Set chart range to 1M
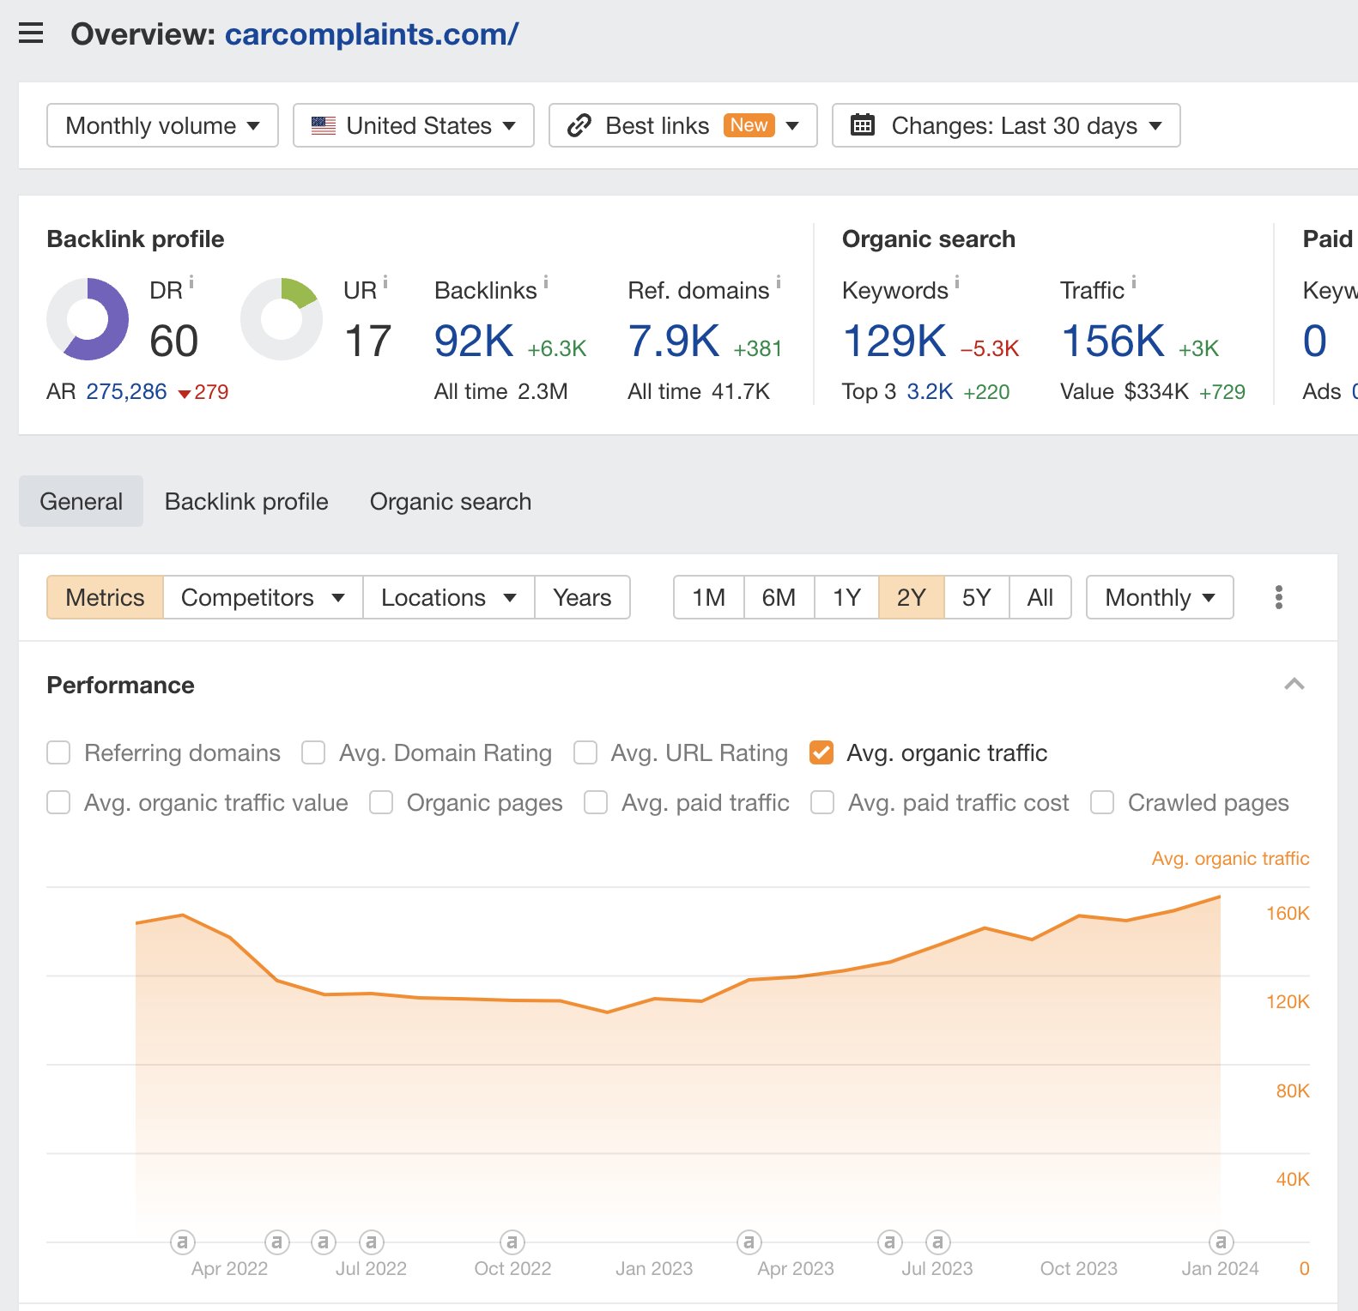The height and width of the screenshot is (1311, 1358). [709, 597]
